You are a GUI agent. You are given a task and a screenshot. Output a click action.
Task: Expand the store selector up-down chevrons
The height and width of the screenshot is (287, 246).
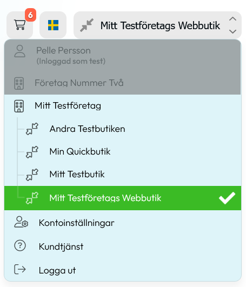tap(232, 25)
